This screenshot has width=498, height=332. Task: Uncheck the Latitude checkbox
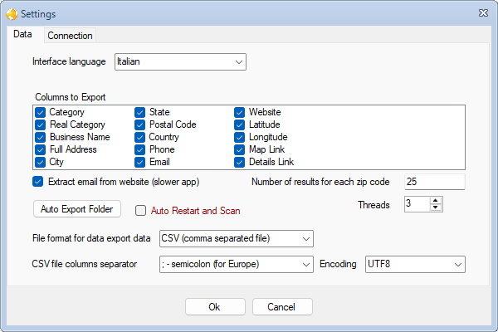240,124
